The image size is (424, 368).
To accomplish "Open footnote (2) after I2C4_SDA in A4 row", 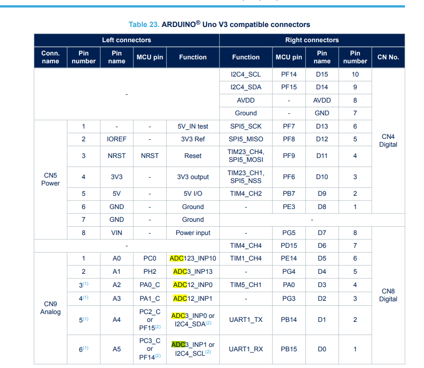I will tap(209, 322).
